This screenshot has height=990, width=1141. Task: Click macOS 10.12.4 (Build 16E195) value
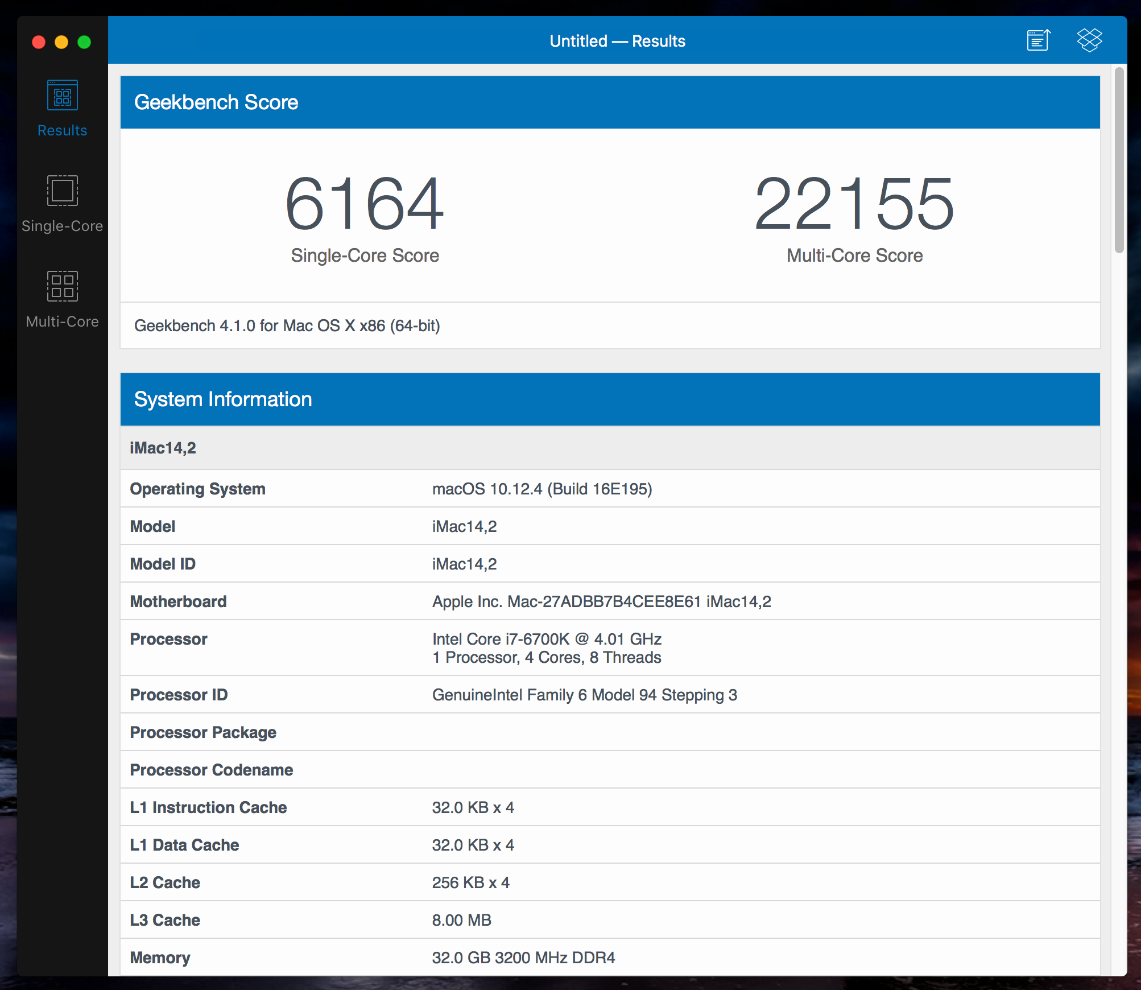click(x=542, y=489)
